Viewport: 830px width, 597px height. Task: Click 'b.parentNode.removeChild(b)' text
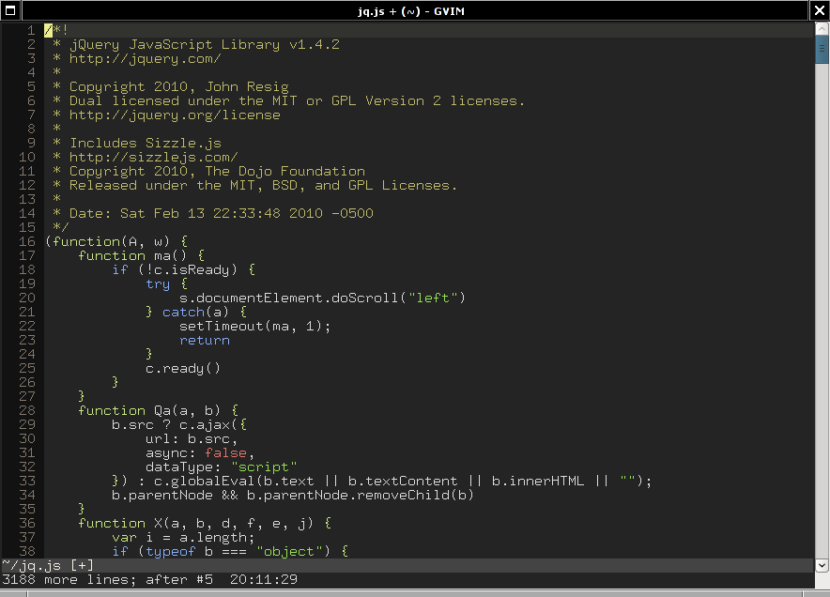[x=360, y=496]
